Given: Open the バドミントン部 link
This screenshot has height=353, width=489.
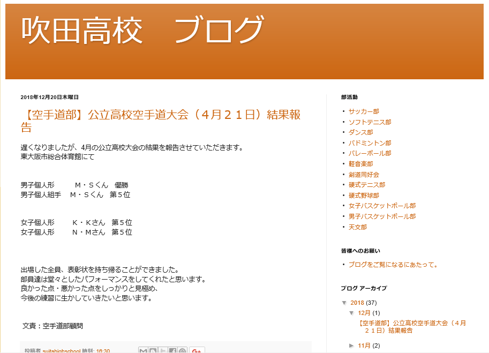Looking at the screenshot, I should pyautogui.click(x=370, y=143).
